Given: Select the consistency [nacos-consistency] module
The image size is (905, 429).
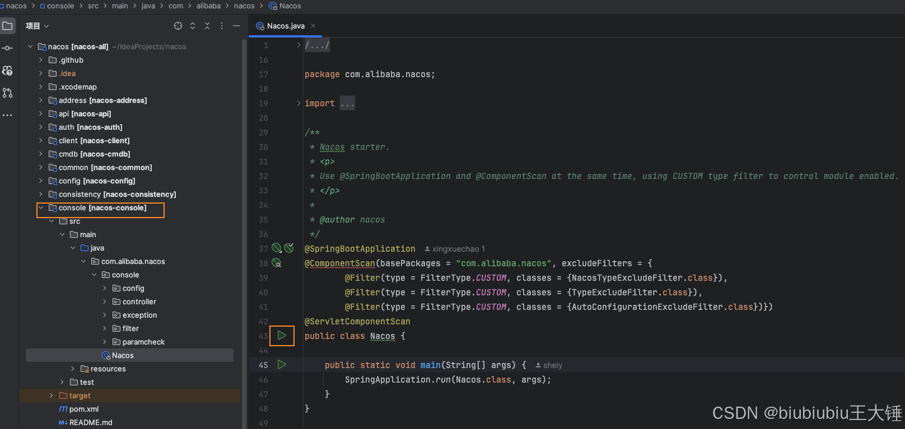Looking at the screenshot, I should (x=113, y=194).
